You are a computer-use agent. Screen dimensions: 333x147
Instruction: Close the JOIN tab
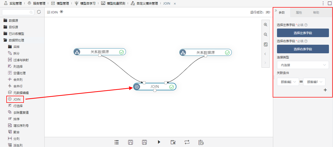tap(175, 4)
